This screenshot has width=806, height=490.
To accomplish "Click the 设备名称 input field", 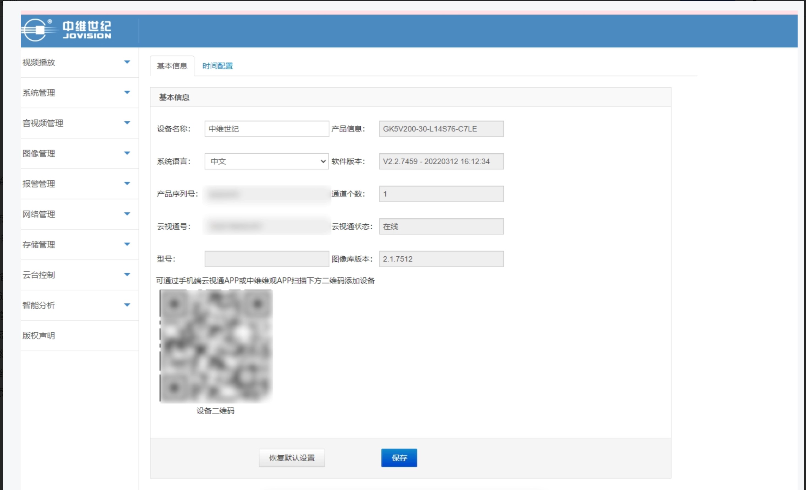I will [267, 129].
